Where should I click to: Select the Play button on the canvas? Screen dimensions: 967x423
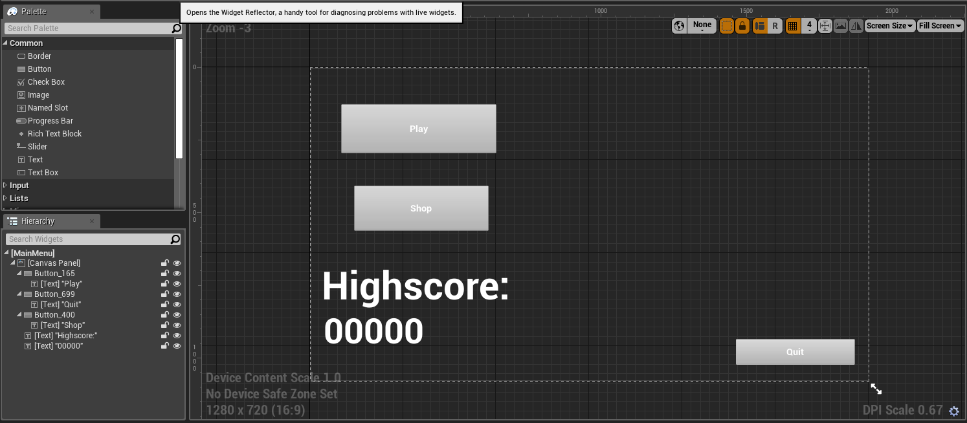tap(418, 129)
